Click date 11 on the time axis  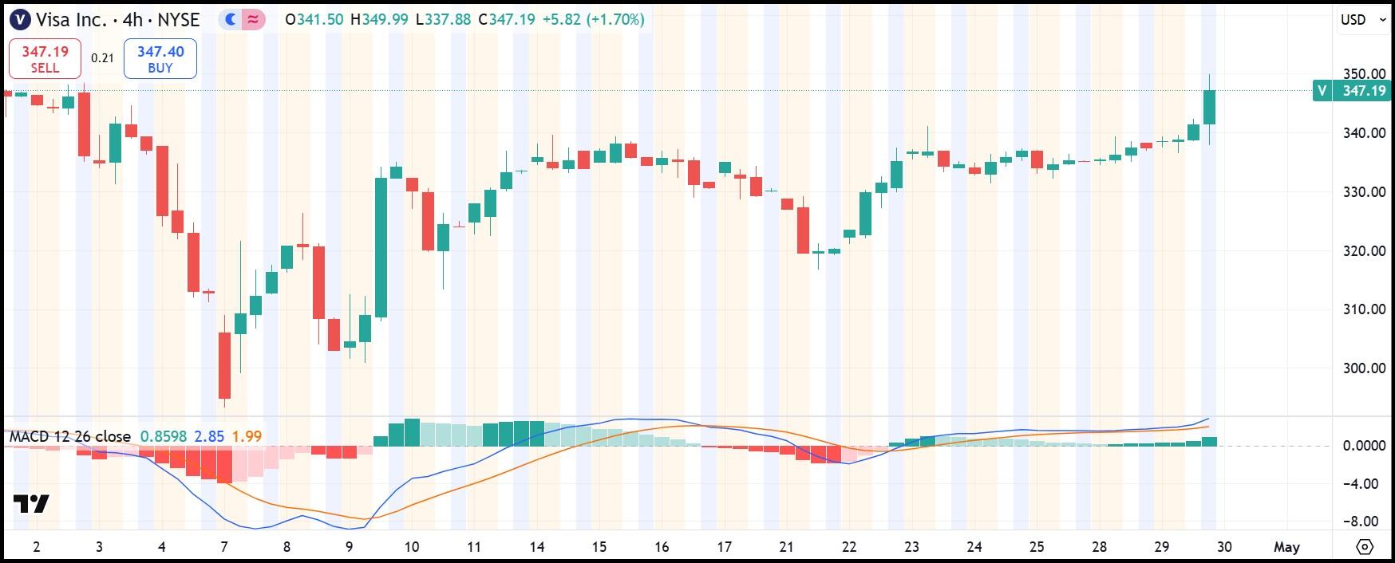[474, 547]
